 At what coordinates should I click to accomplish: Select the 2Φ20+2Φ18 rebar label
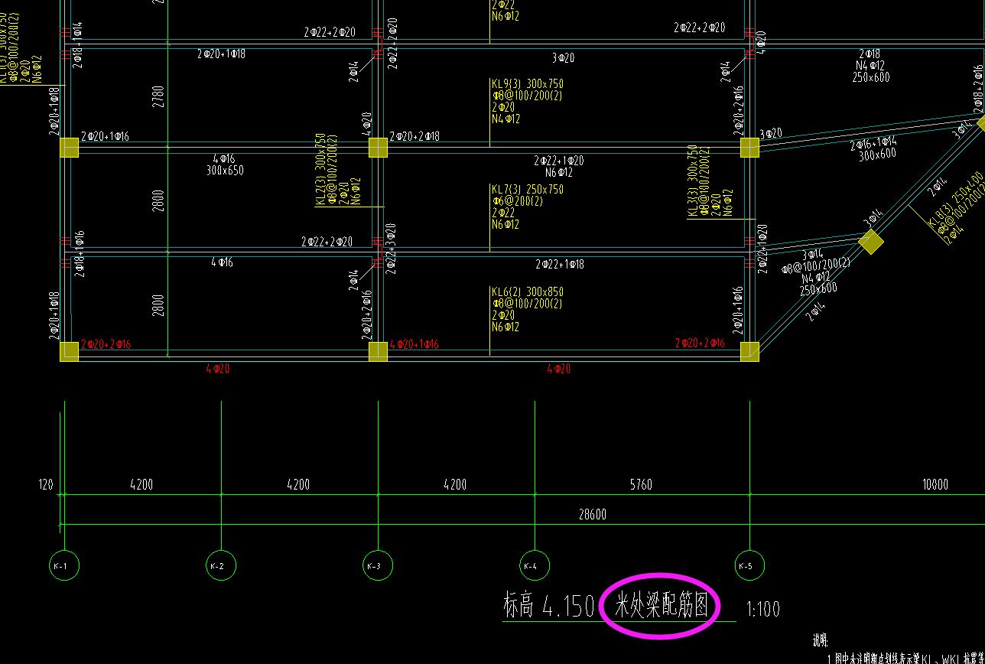pyautogui.click(x=414, y=136)
